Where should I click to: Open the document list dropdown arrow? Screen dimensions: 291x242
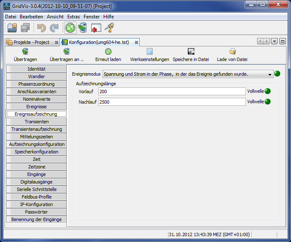[274, 41]
